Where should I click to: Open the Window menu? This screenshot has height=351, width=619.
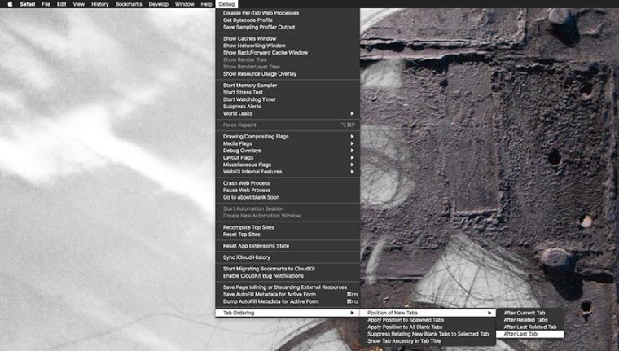184,4
